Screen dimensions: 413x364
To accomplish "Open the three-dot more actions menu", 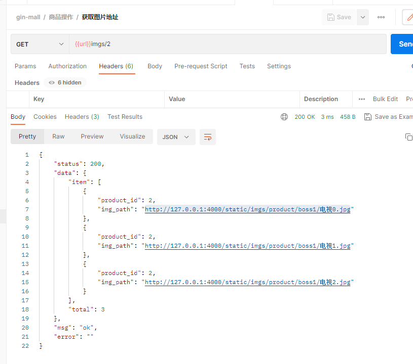I will (x=381, y=17).
